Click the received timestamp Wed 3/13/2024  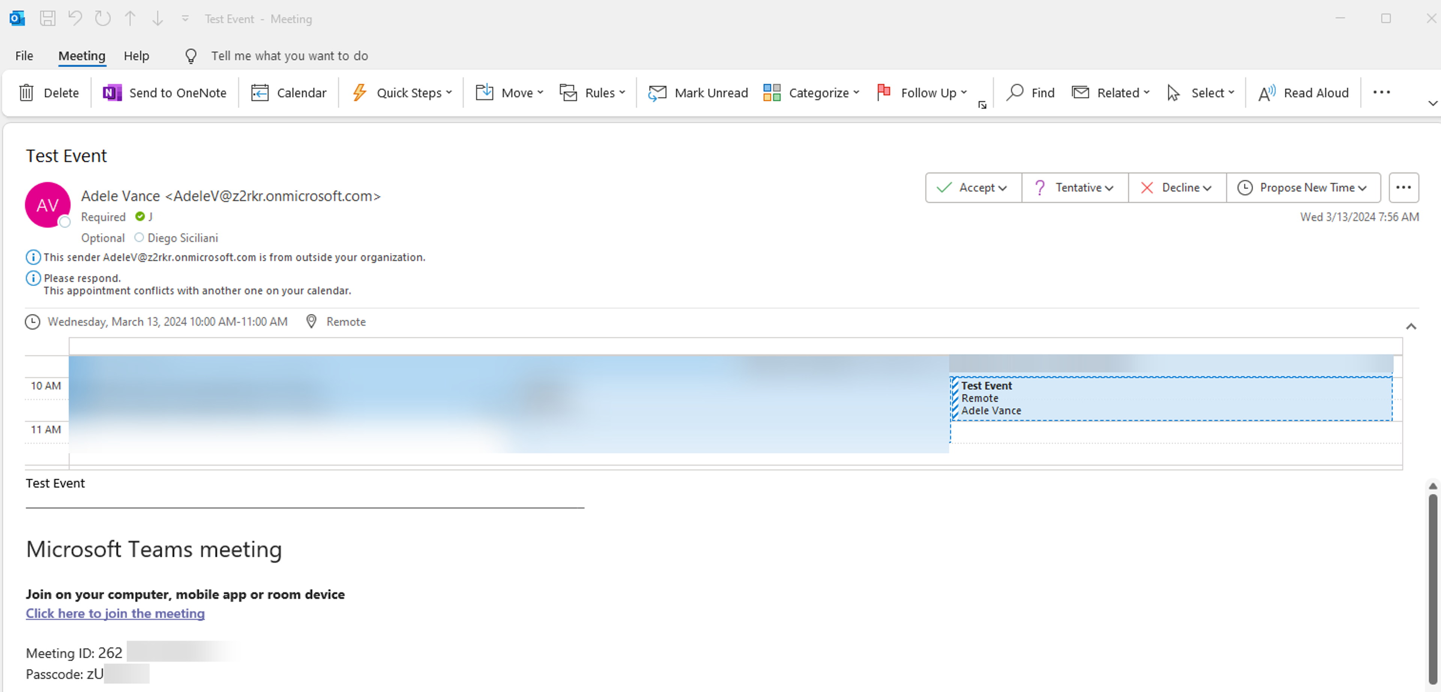tap(1359, 217)
